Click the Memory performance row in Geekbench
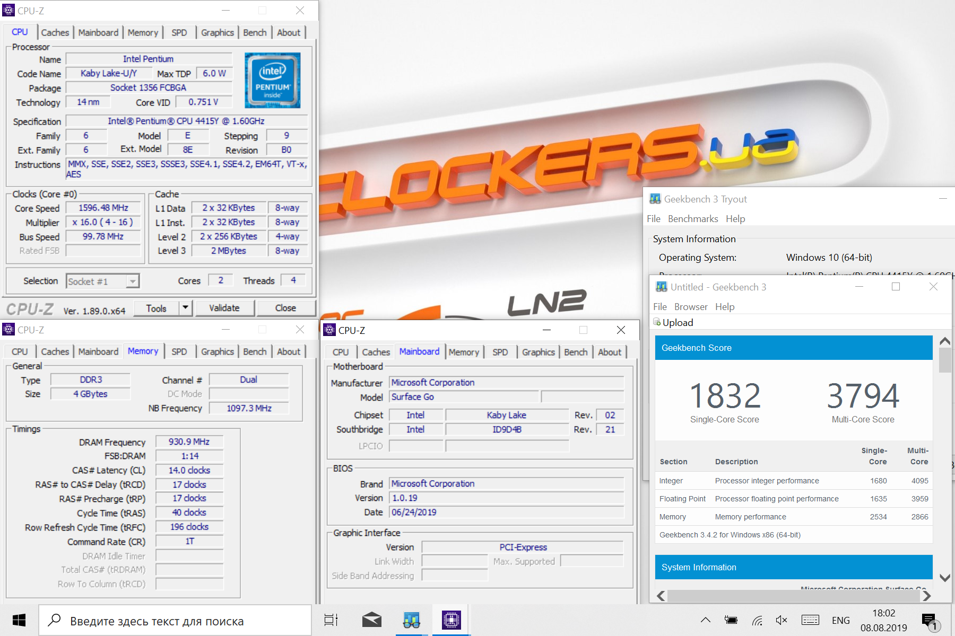 coord(794,517)
